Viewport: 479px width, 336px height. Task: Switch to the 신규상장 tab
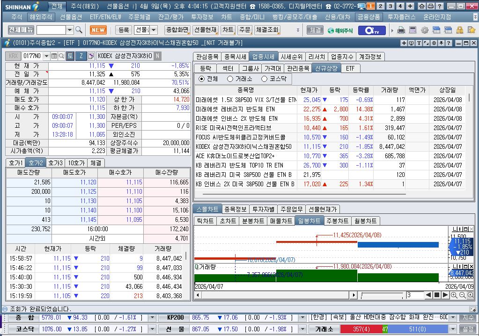pyautogui.click(x=326, y=68)
